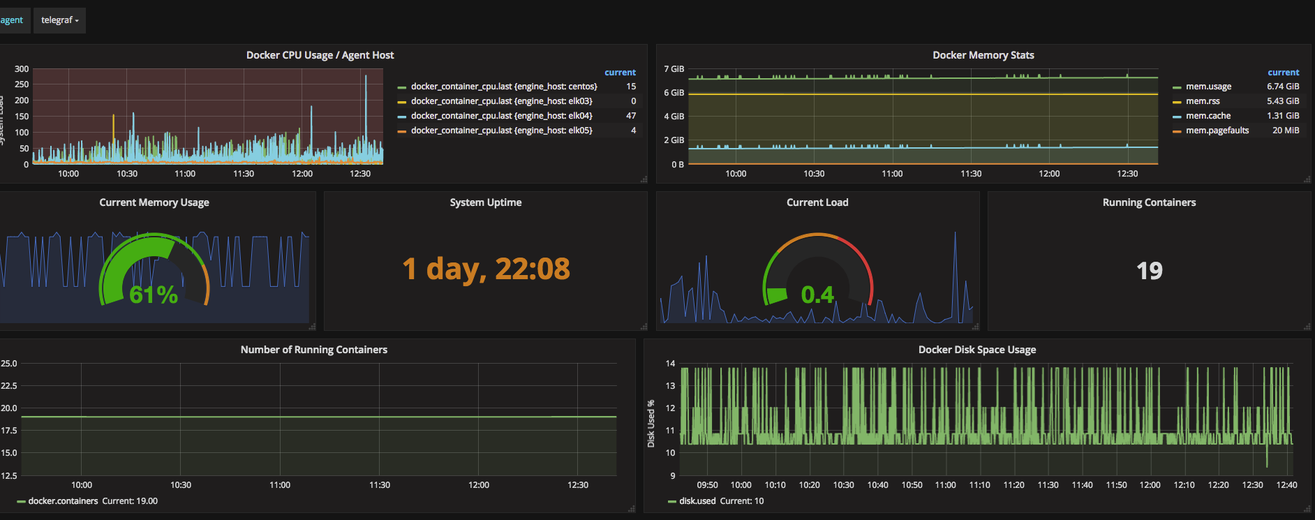The height and width of the screenshot is (520, 1315).
Task: Open Number of Running Containers panel title
Action: click(314, 350)
